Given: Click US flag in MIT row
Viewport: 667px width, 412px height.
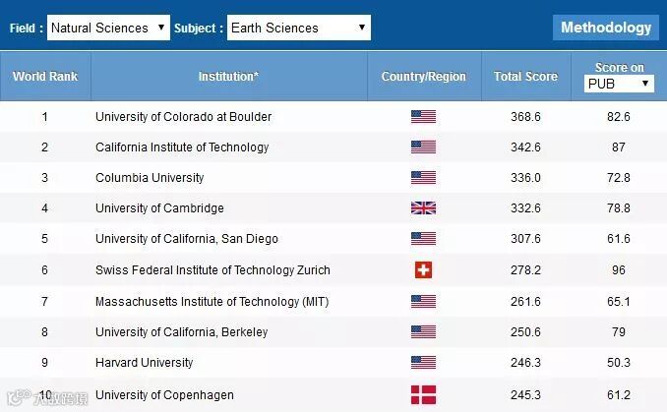Looking at the screenshot, I should (x=423, y=301).
